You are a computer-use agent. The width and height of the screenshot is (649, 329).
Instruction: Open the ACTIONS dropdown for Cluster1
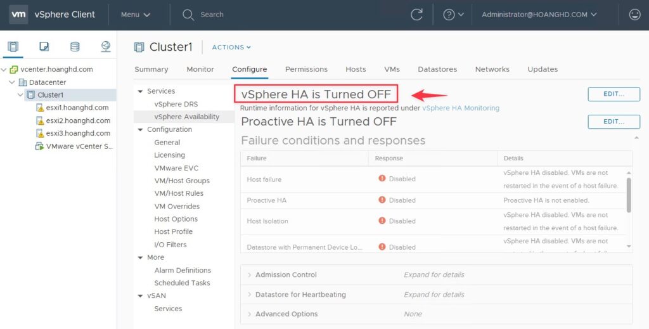[x=231, y=47]
